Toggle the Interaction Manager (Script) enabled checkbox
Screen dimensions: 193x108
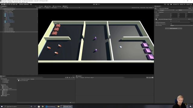(158, 19)
